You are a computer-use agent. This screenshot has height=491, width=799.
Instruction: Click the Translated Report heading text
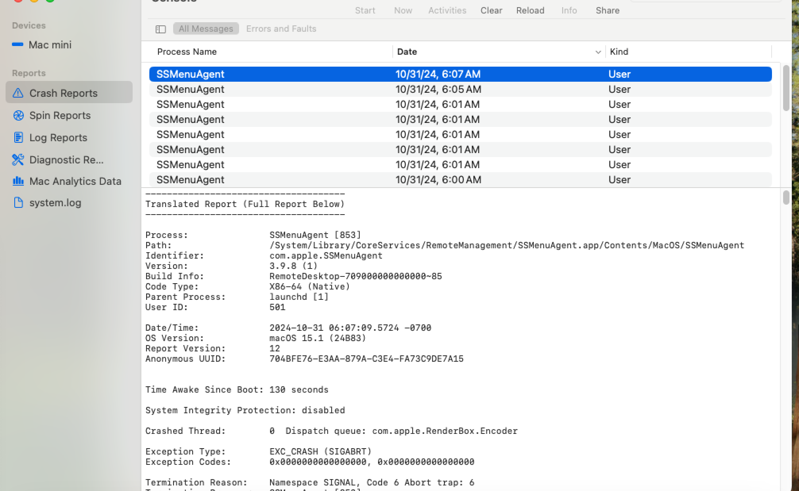[x=245, y=204]
